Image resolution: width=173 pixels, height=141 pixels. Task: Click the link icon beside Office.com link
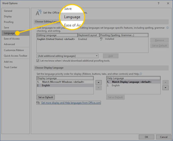pos(38,103)
